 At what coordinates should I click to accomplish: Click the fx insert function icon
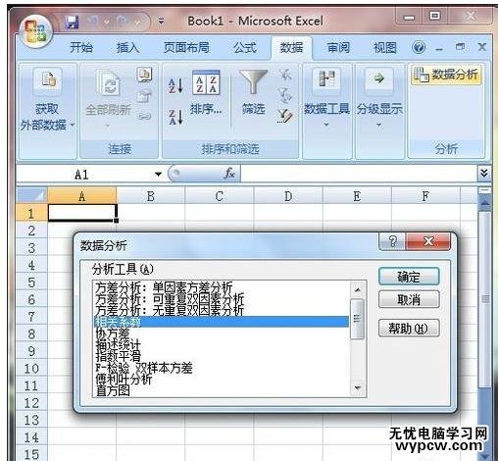(x=229, y=174)
